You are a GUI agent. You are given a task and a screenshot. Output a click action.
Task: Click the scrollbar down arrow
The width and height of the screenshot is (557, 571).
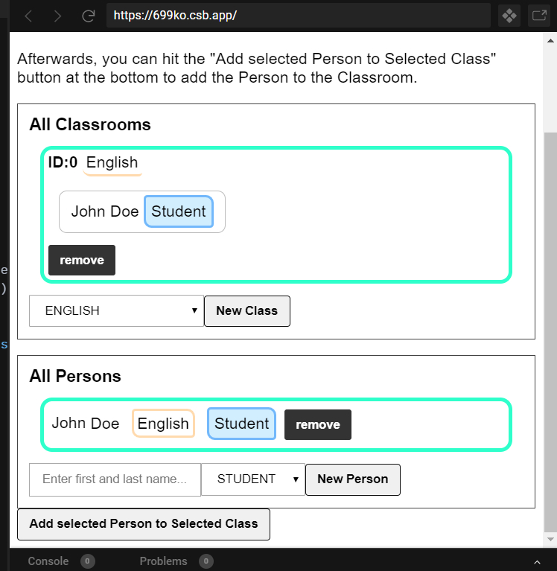(x=550, y=539)
